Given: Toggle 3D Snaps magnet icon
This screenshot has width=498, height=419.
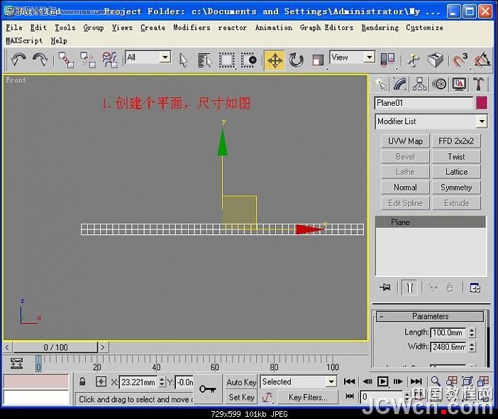Looking at the screenshot, I should click(x=459, y=60).
